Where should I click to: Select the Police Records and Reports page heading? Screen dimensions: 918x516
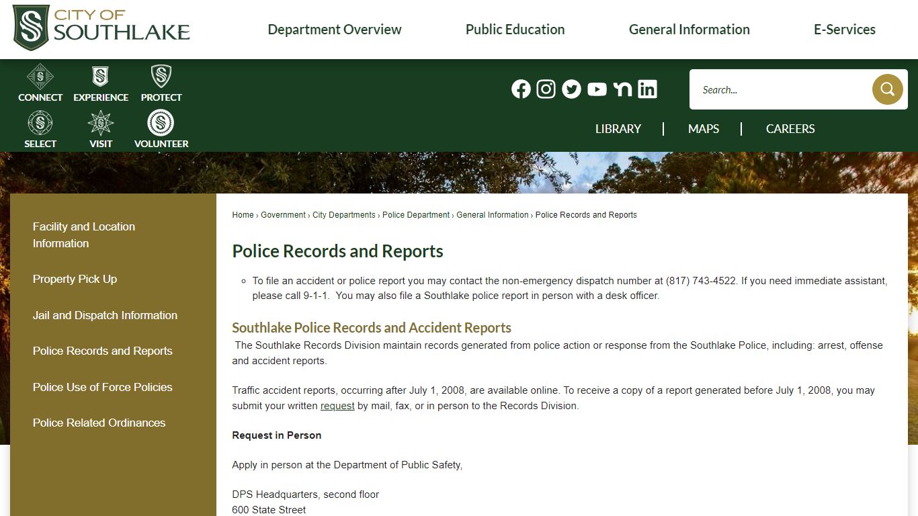click(337, 251)
